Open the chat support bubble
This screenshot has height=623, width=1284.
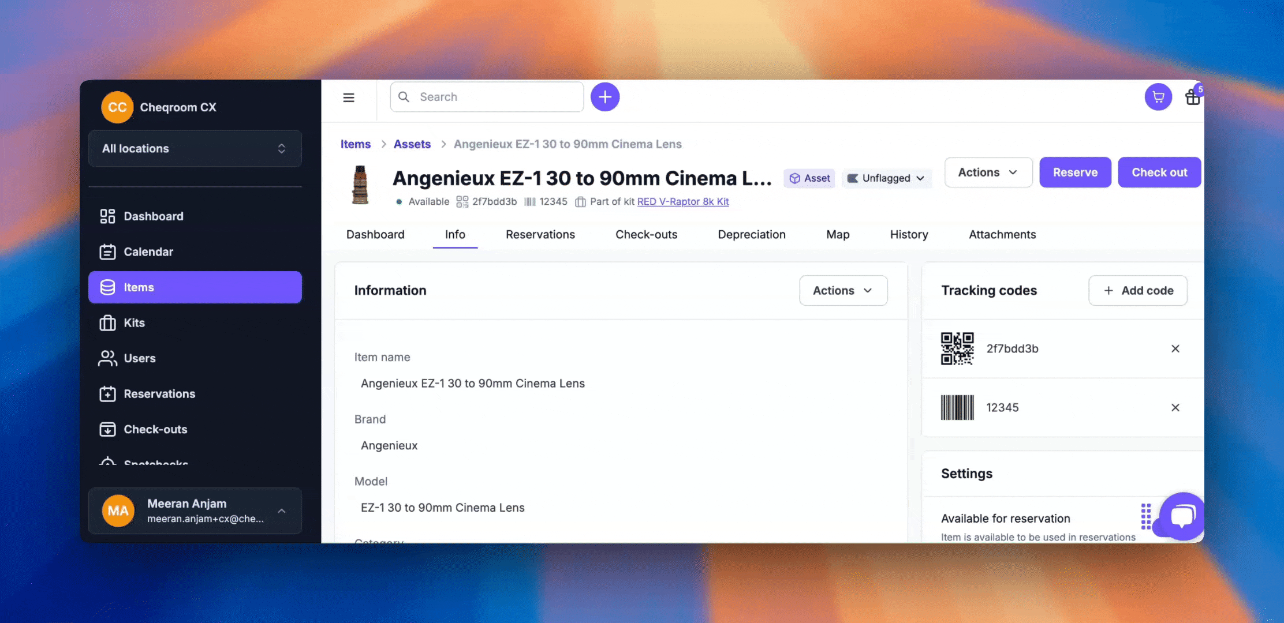1182,516
